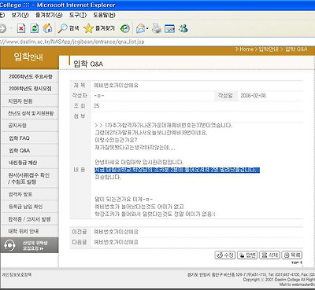Open 지원자 현황 sidebar item

(x=20, y=101)
